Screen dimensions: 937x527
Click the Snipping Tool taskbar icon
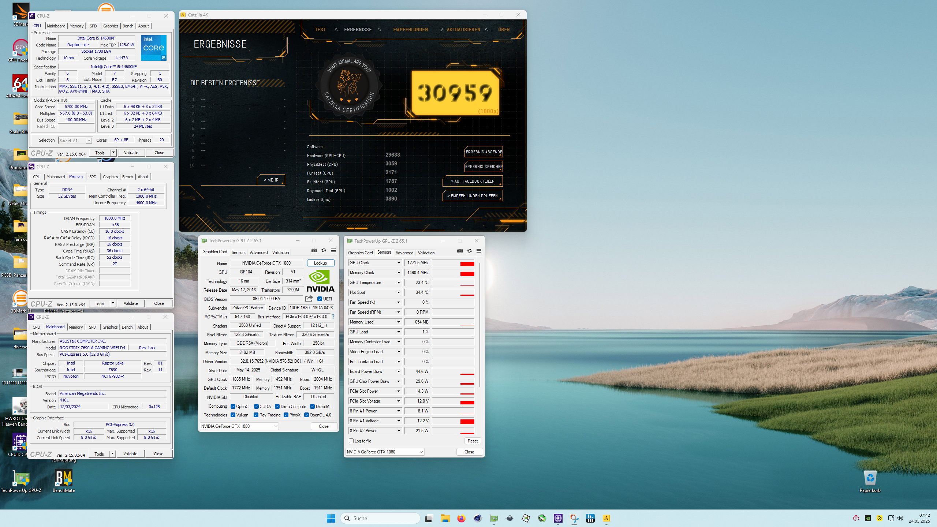click(574, 518)
